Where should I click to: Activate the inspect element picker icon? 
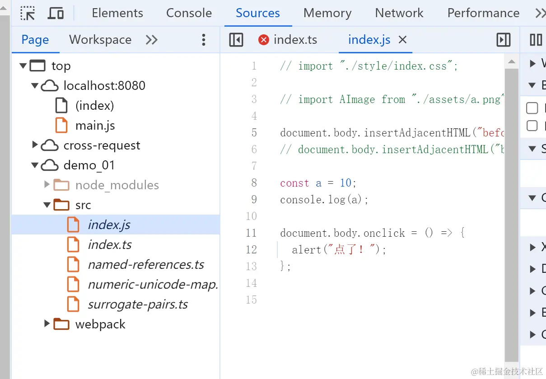point(28,14)
